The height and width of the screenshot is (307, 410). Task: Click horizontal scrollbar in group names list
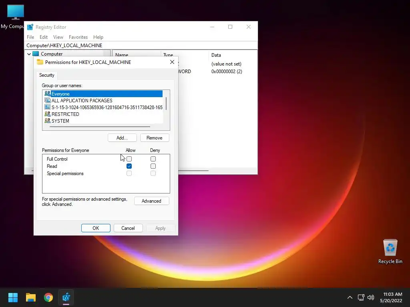click(100, 127)
